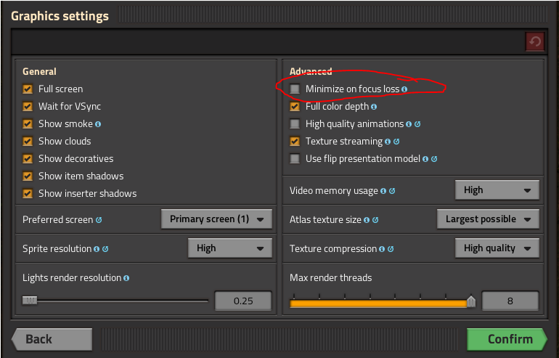Click restart-required icon beside Use flip presentation model
559x358 pixels.
pyautogui.click(x=434, y=159)
